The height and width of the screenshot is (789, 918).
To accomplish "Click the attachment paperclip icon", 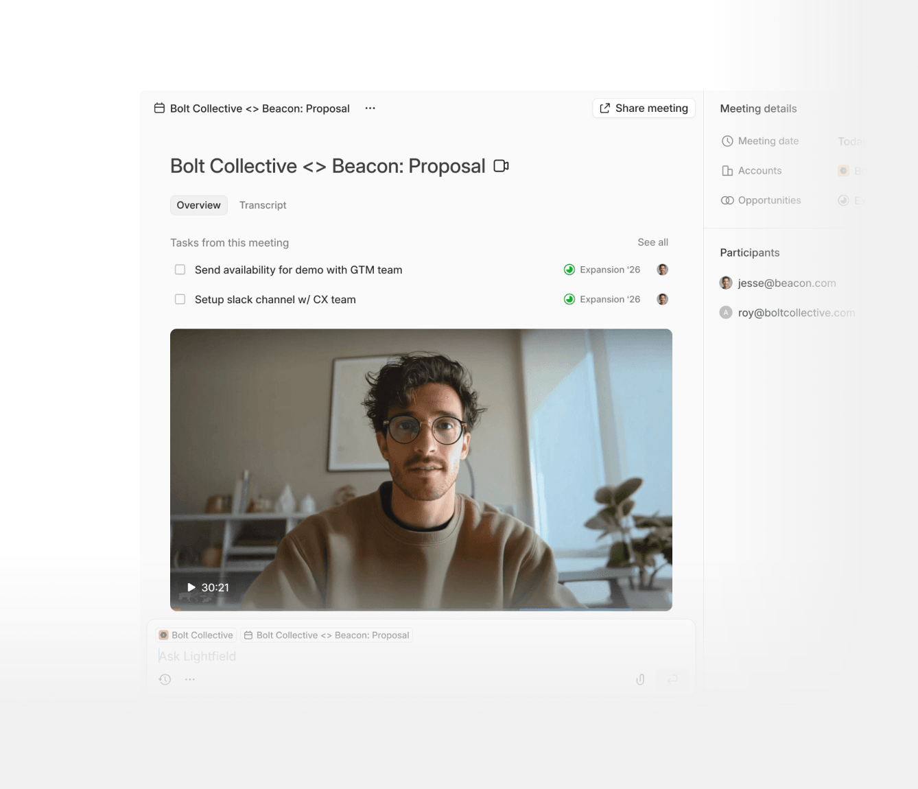I will point(640,679).
